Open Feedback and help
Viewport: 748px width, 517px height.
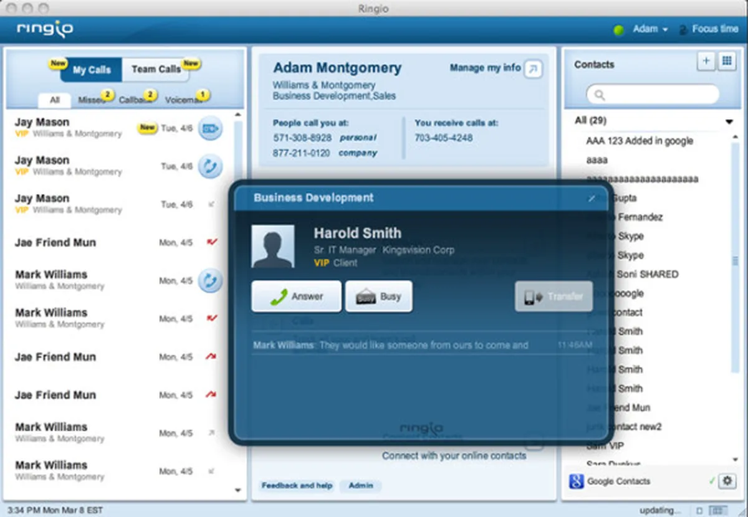tap(297, 486)
